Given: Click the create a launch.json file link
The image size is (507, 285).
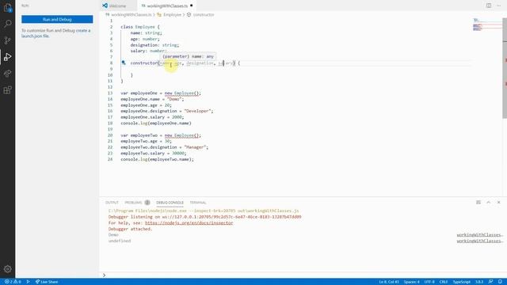Looking at the screenshot, I should pyautogui.click(x=56, y=33).
